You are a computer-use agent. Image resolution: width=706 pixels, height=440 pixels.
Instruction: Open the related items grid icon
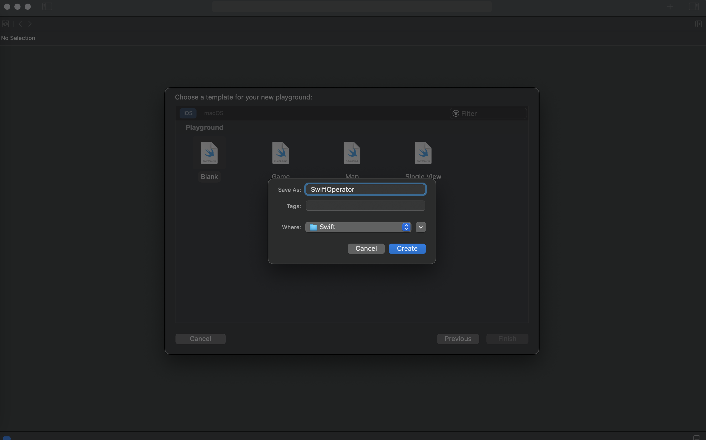point(5,24)
